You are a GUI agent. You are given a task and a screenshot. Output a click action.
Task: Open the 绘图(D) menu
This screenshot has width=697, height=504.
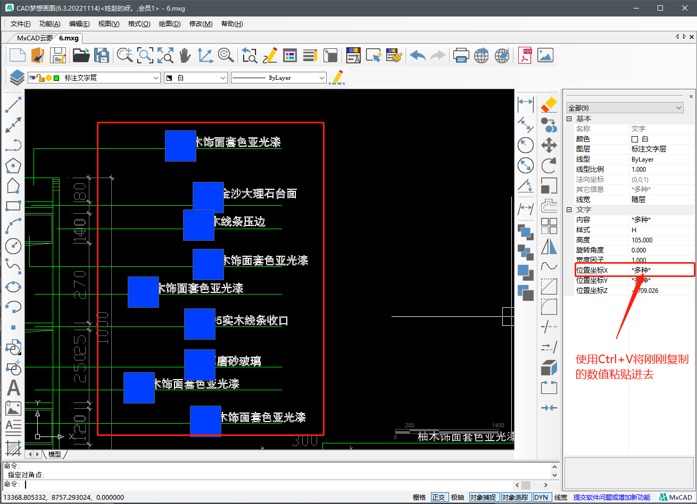click(170, 24)
